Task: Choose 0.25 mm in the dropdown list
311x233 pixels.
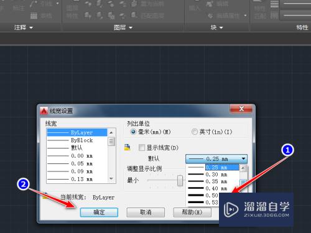Action: tap(213, 167)
